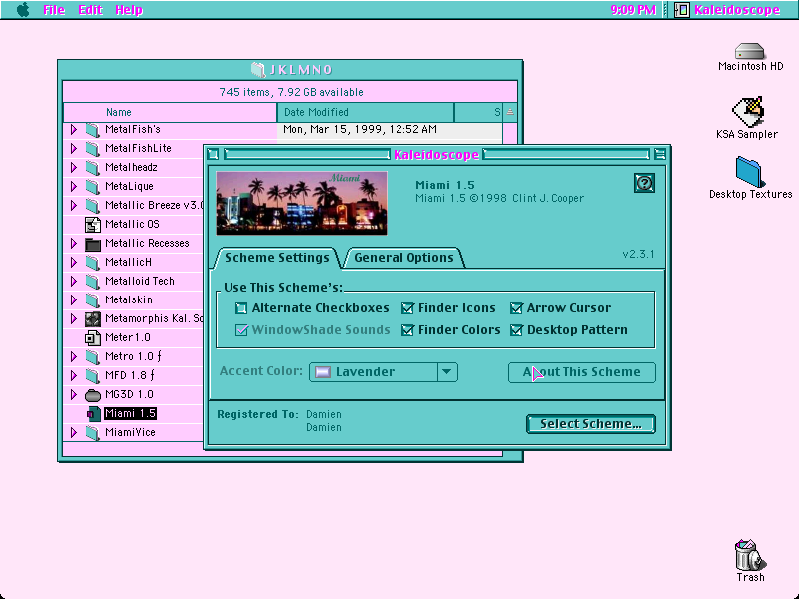Expand the MetalFish's folder disclosure triangle
Screen dimensions: 799x599
click(73, 130)
